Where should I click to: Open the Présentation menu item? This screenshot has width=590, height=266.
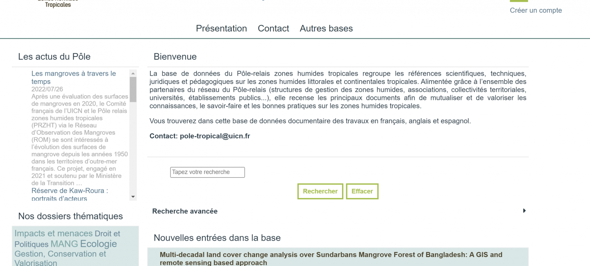(x=221, y=28)
